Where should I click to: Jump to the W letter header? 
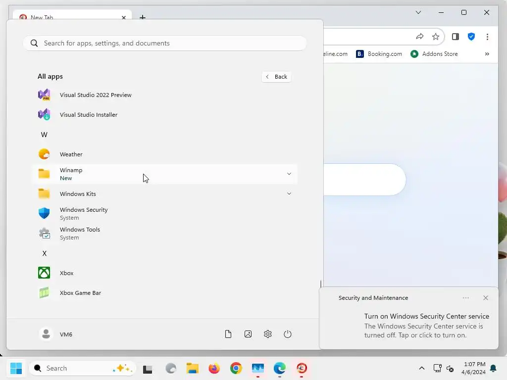point(44,135)
